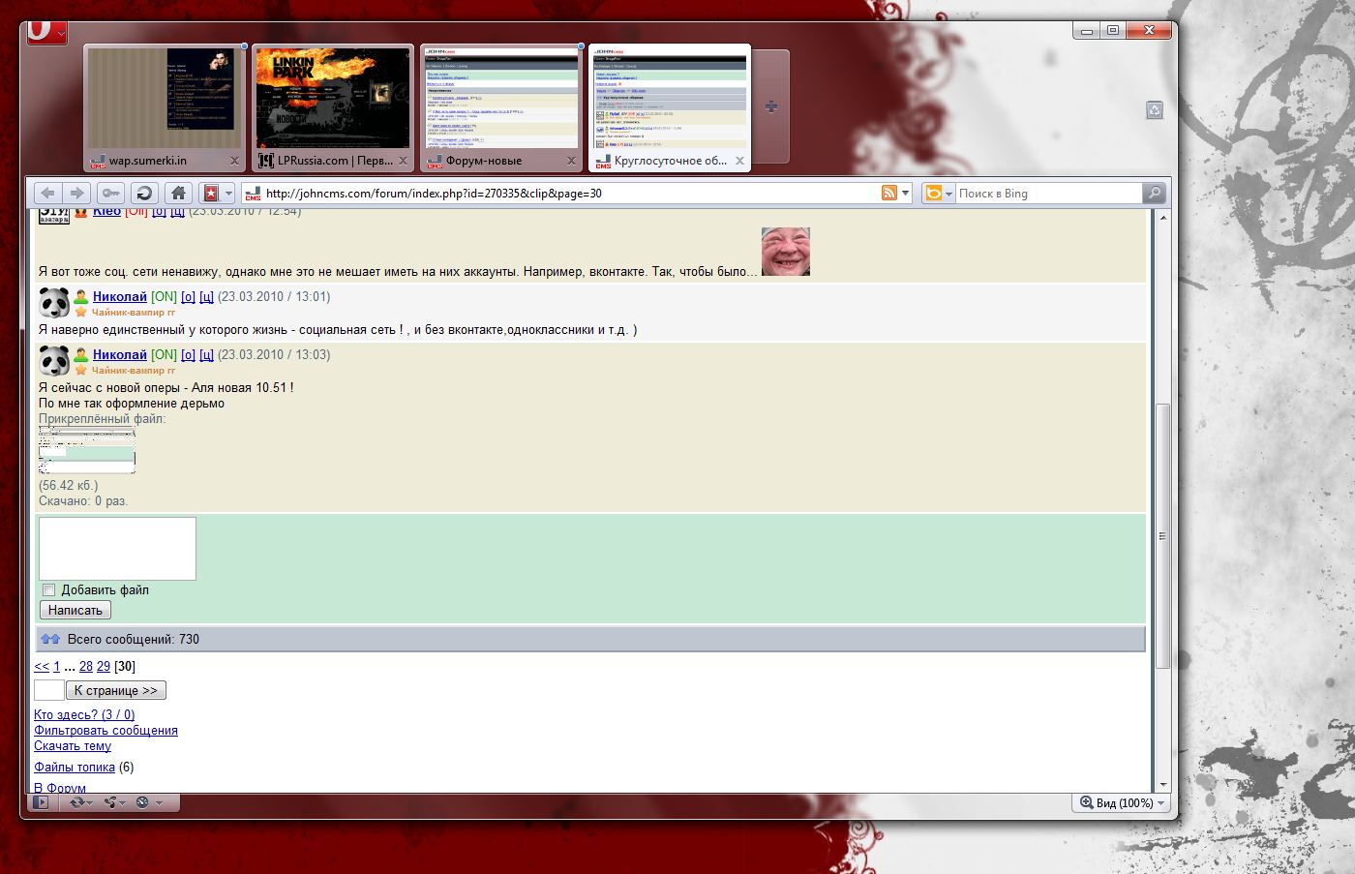
Task: Close the LPRussia.com tab
Action: 403,161
